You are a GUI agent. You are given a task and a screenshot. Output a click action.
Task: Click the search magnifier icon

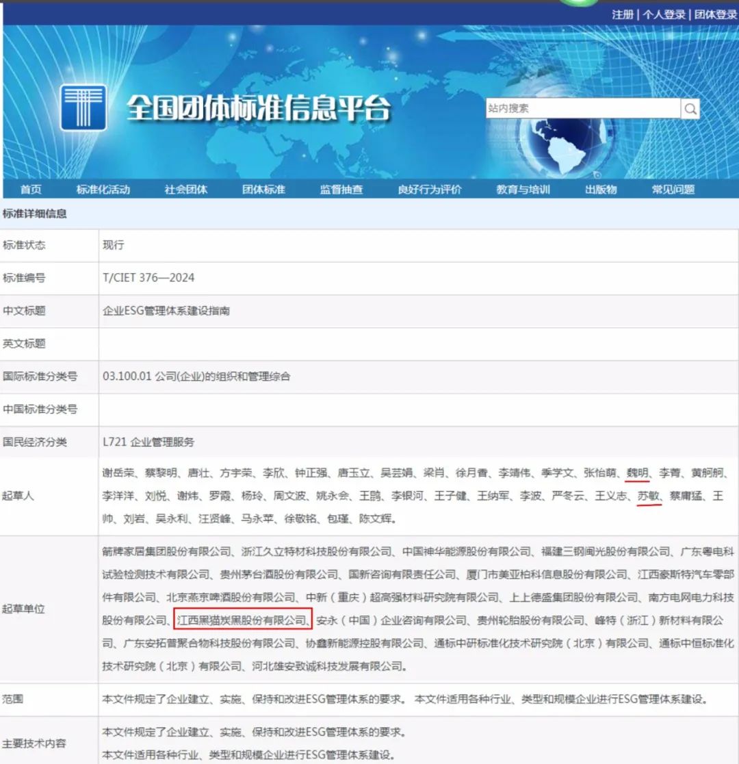coord(690,108)
